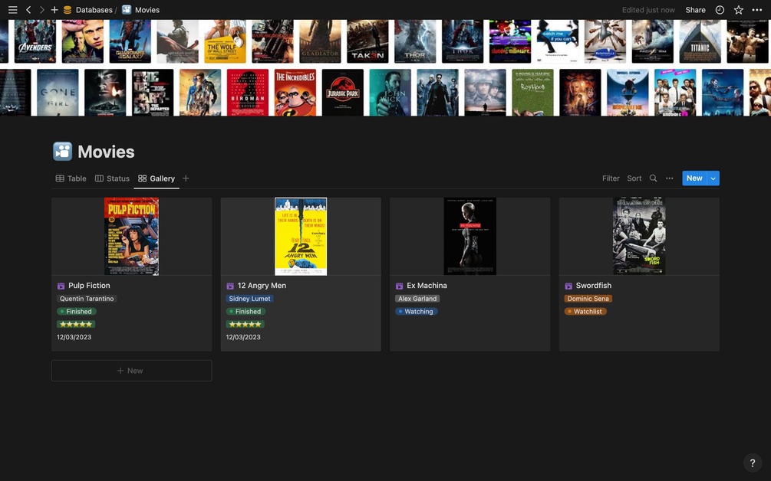The width and height of the screenshot is (771, 481).
Task: Click the Sidney Lumet director tag
Action: point(250,299)
